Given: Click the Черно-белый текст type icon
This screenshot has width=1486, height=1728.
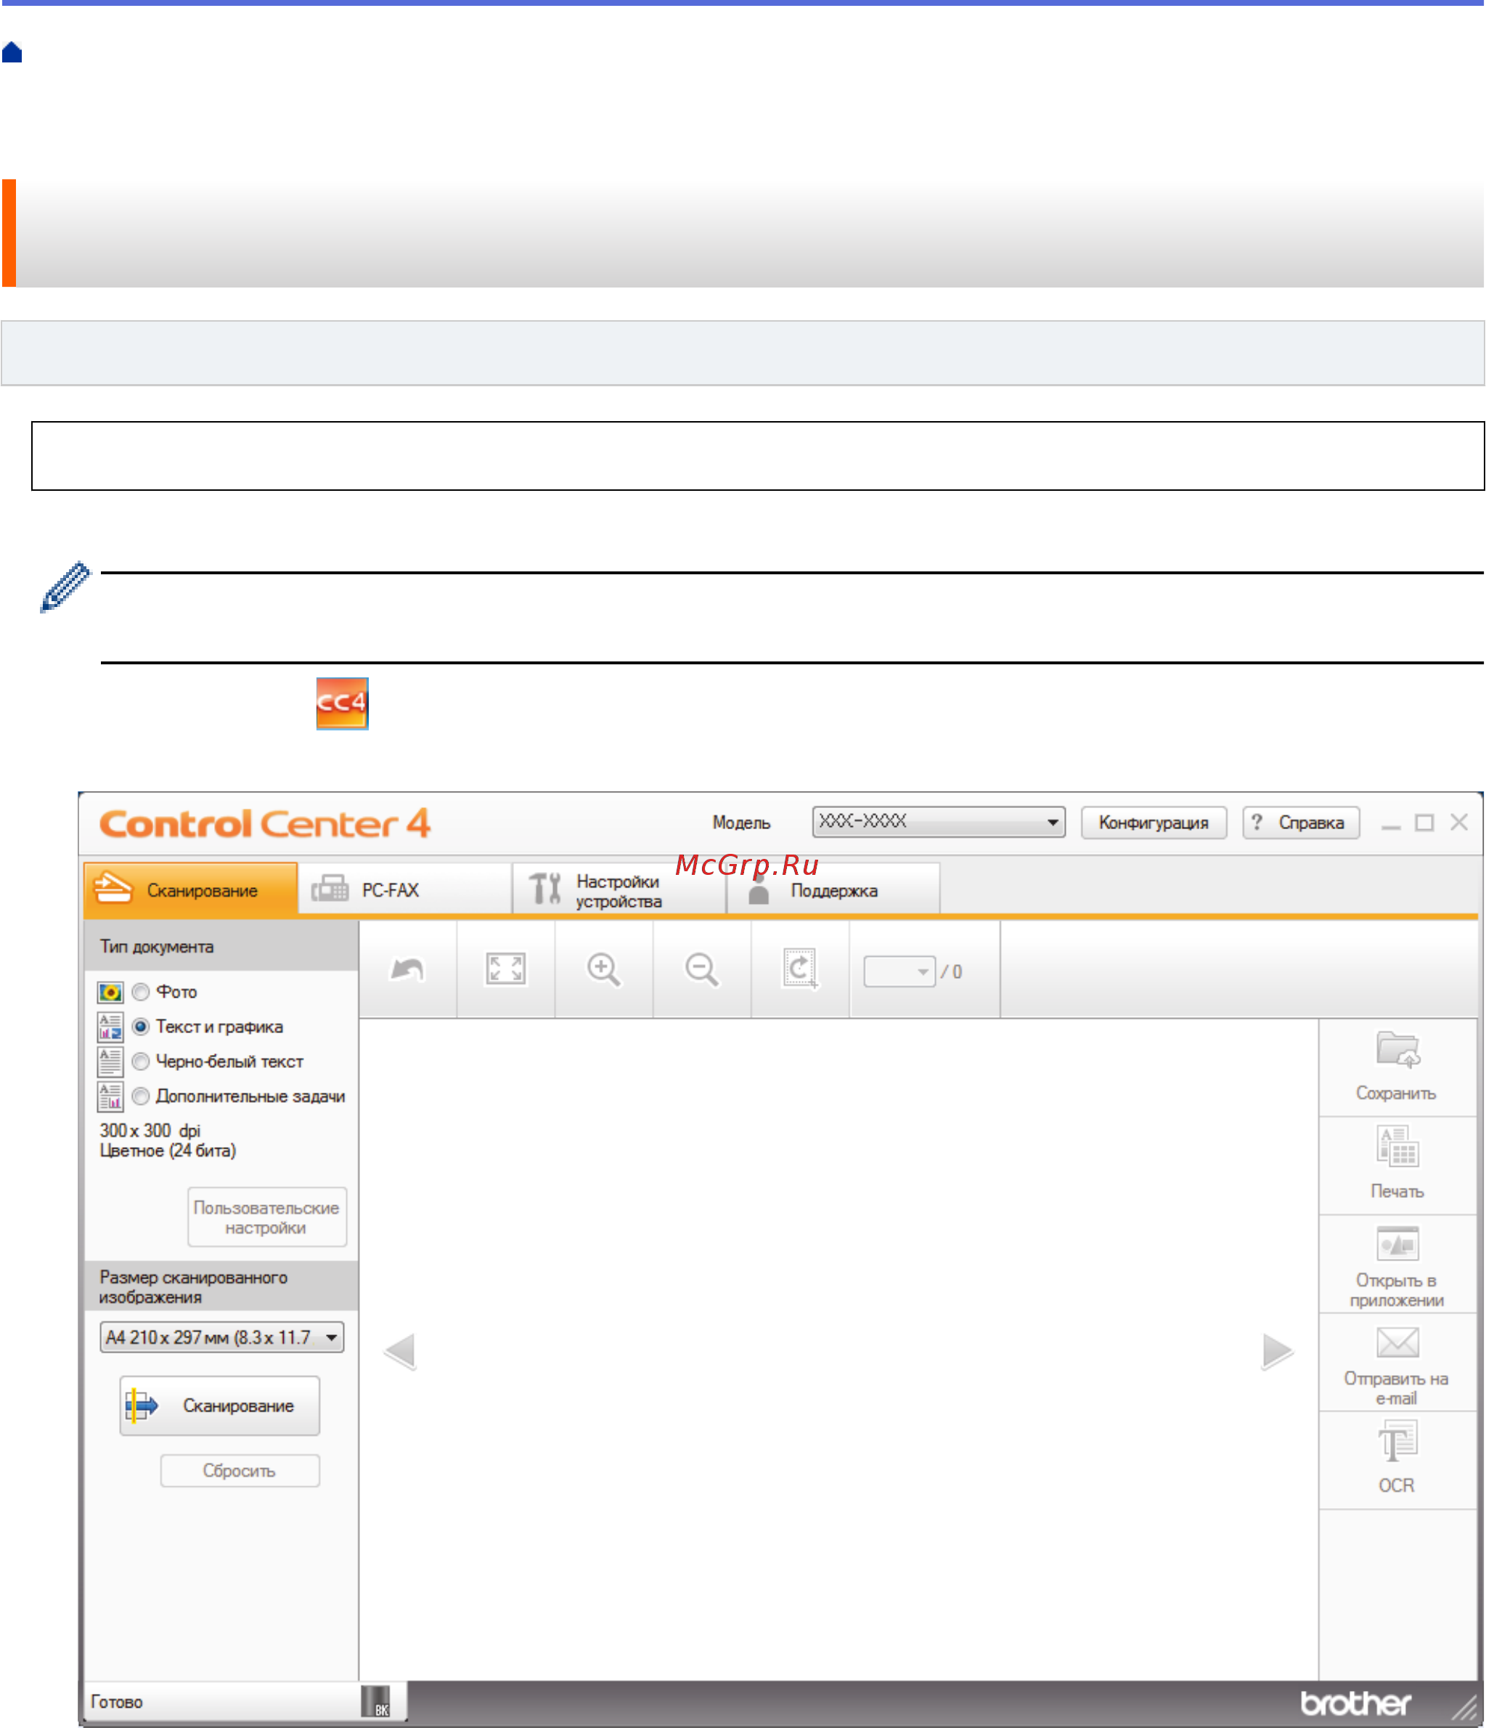Looking at the screenshot, I should point(110,1062).
